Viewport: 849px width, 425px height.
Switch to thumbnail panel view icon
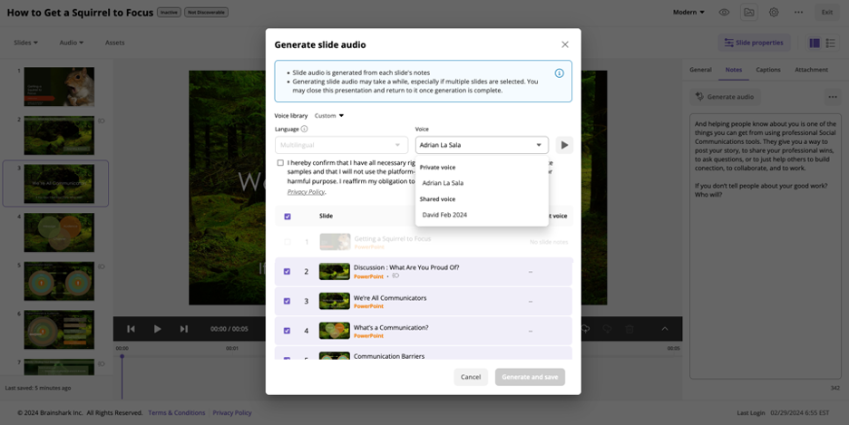(815, 43)
